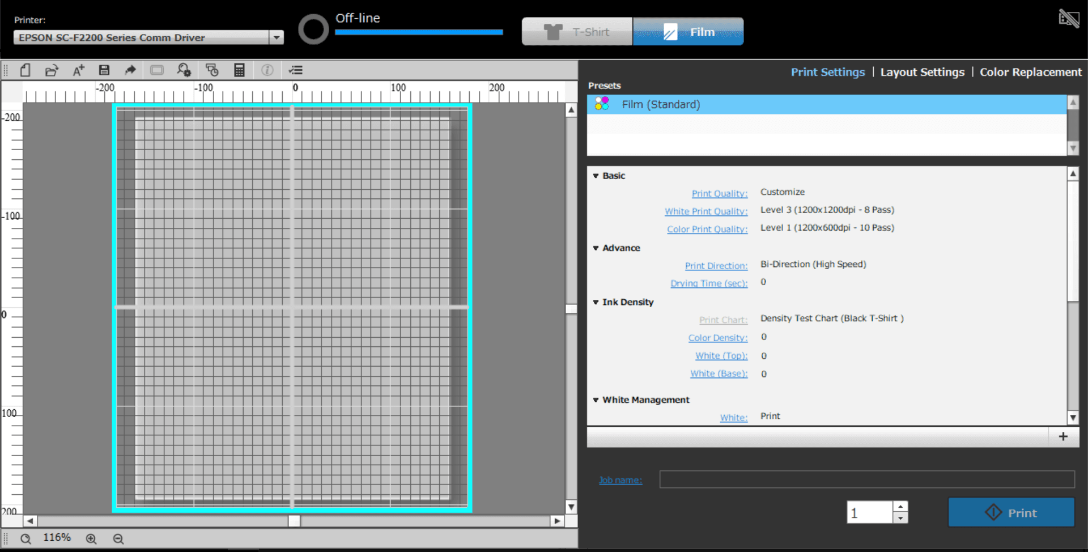Viewport: 1088px width, 552px height.
Task: Click the White Print Quality link
Action: 706,211
